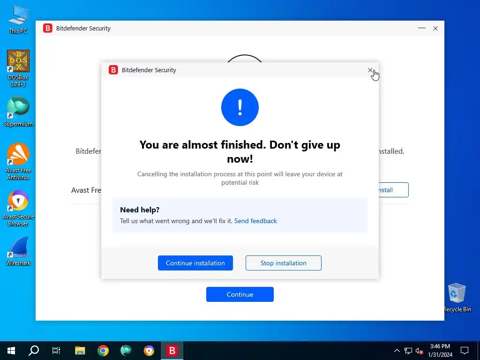Image resolution: width=480 pixels, height=360 pixels.
Task: Click the Bitdefender logo in dialog title bar
Action: (x=113, y=70)
